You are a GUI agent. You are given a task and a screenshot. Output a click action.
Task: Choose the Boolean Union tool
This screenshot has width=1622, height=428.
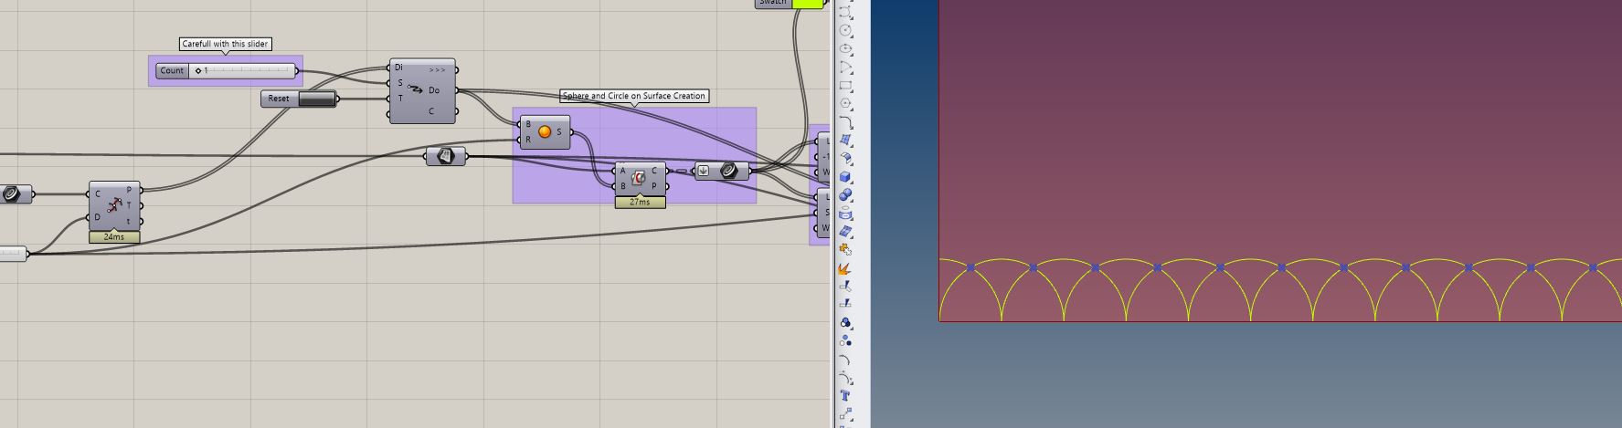tap(845, 194)
